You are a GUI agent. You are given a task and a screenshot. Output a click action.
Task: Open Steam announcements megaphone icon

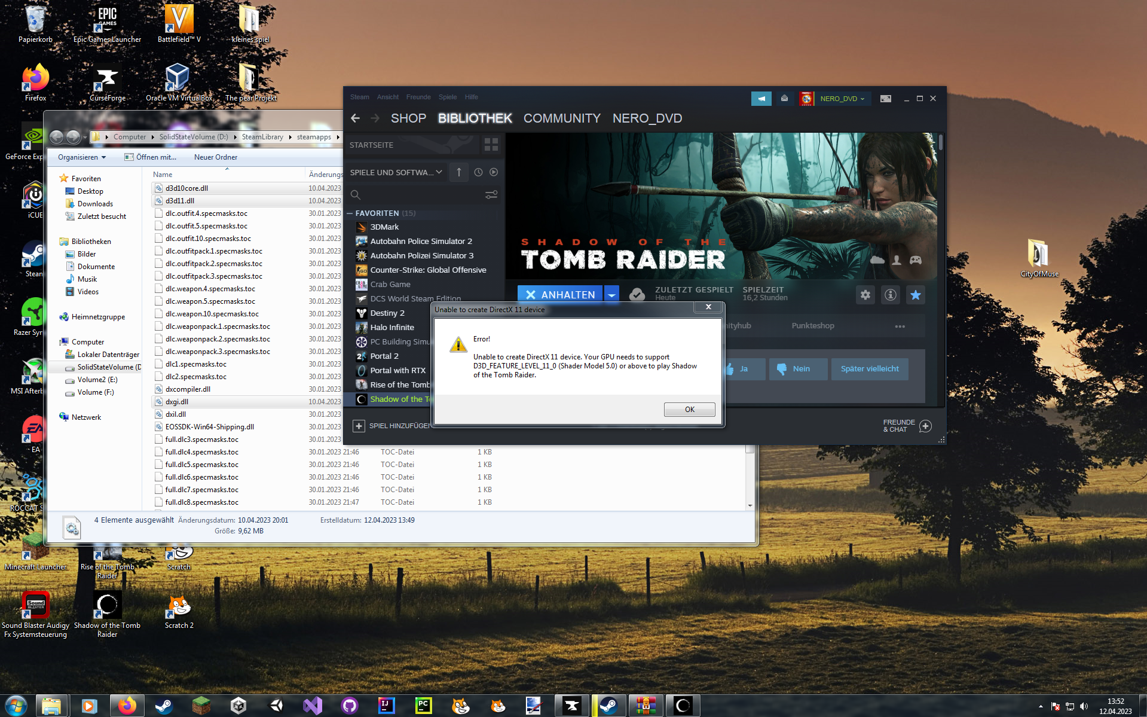(761, 99)
